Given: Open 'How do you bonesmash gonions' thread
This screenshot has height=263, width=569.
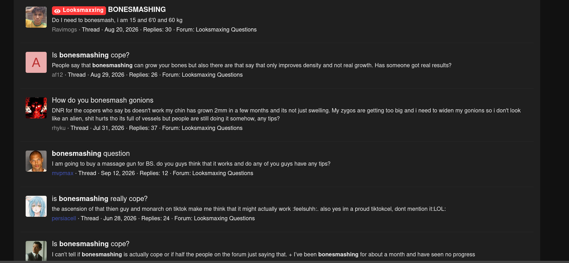Looking at the screenshot, I should coord(102,100).
